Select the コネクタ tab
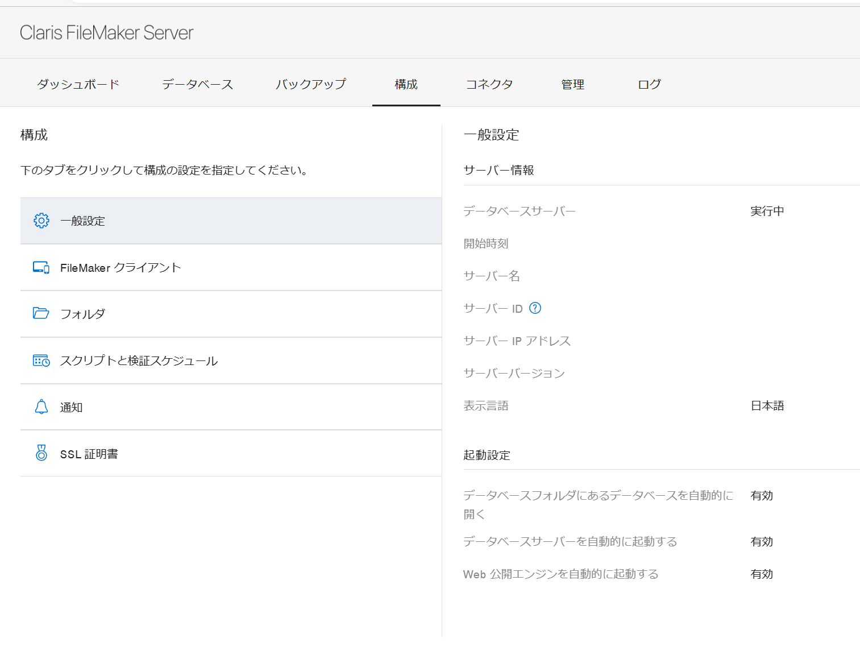The width and height of the screenshot is (860, 655). coord(489,84)
